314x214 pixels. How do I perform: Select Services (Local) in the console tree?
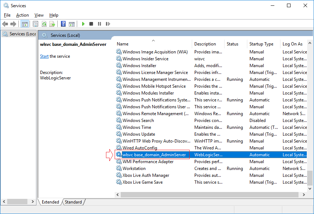pyautogui.click(x=19, y=34)
